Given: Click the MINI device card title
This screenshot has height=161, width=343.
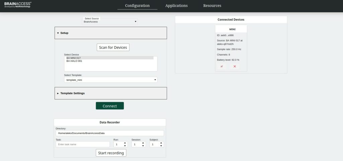Looking at the screenshot, I should pyautogui.click(x=232, y=29).
